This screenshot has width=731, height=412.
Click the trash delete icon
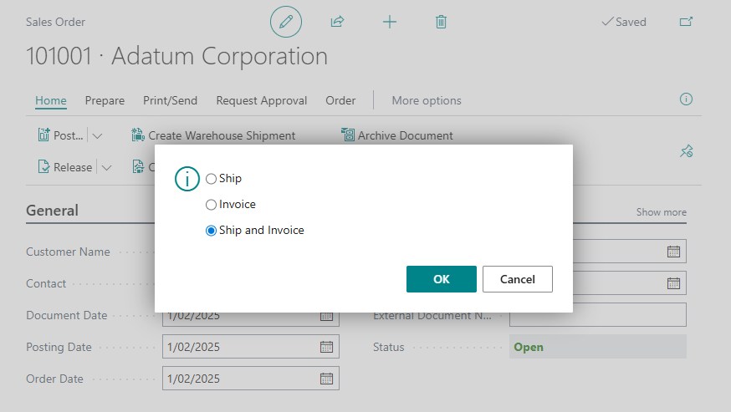click(x=441, y=22)
